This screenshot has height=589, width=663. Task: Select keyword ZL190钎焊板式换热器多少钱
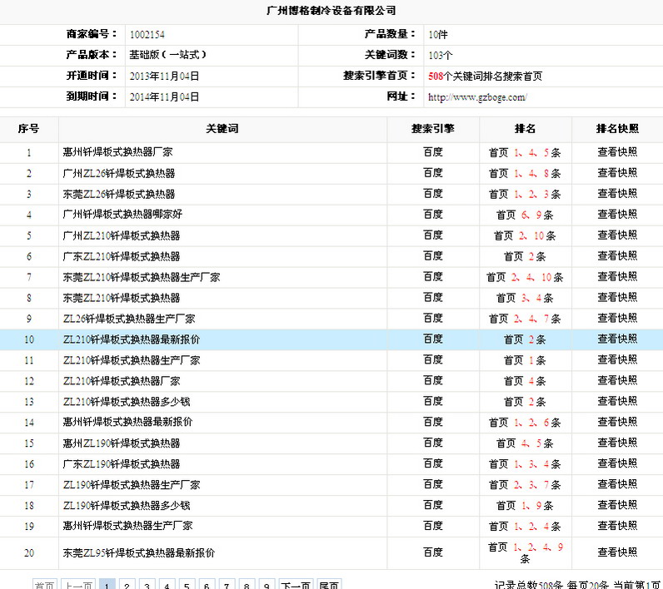pos(127,505)
